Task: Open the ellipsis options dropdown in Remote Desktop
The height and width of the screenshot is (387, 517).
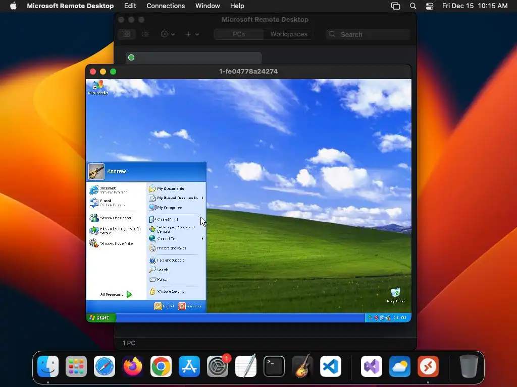Action: pos(168,34)
